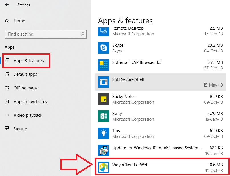Click the Apps & features page heading
Viewport: 230px width, 176px height.
coord(125,21)
